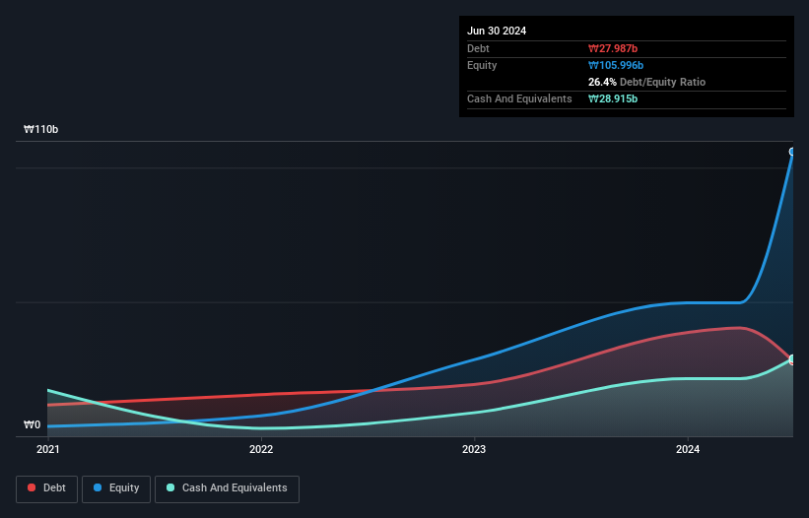Click the blue Equity data point marker
Screen dimensions: 809x518
(792, 152)
